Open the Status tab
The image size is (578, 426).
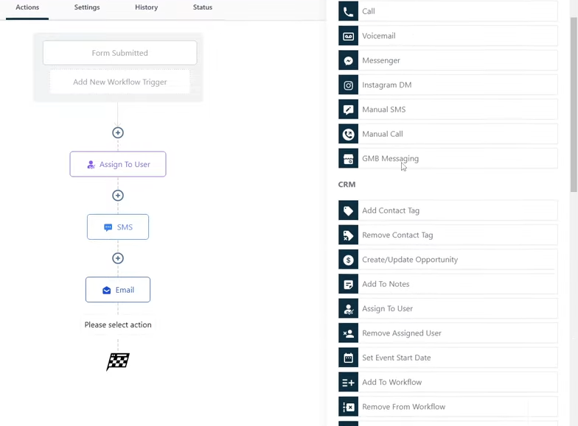pos(203,7)
